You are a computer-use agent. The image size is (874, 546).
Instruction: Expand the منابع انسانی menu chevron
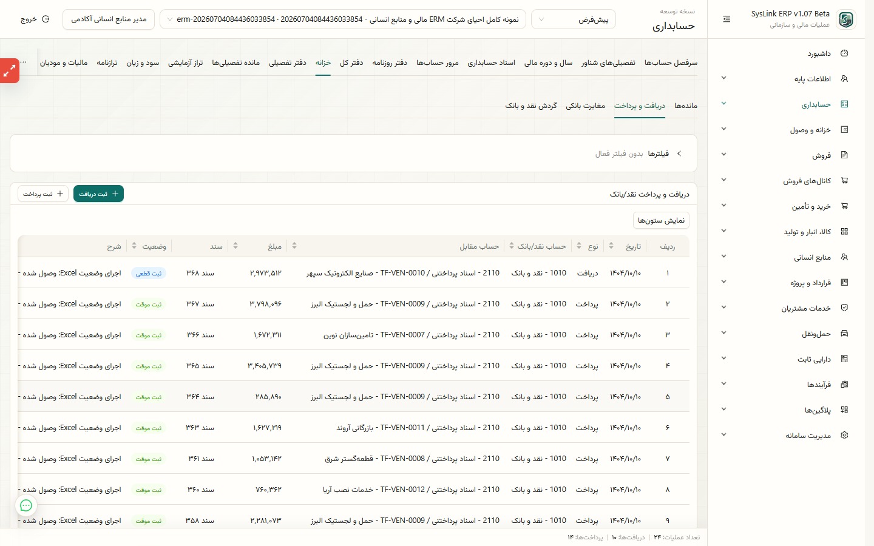(x=723, y=257)
